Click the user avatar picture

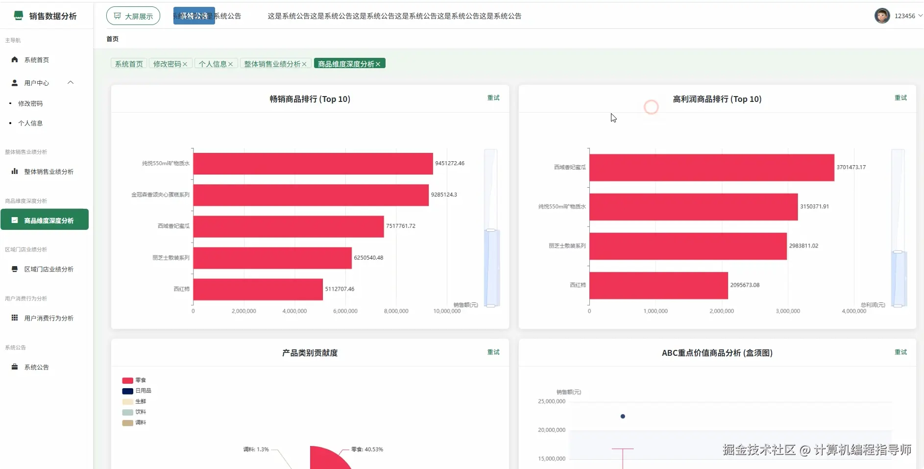coord(882,16)
